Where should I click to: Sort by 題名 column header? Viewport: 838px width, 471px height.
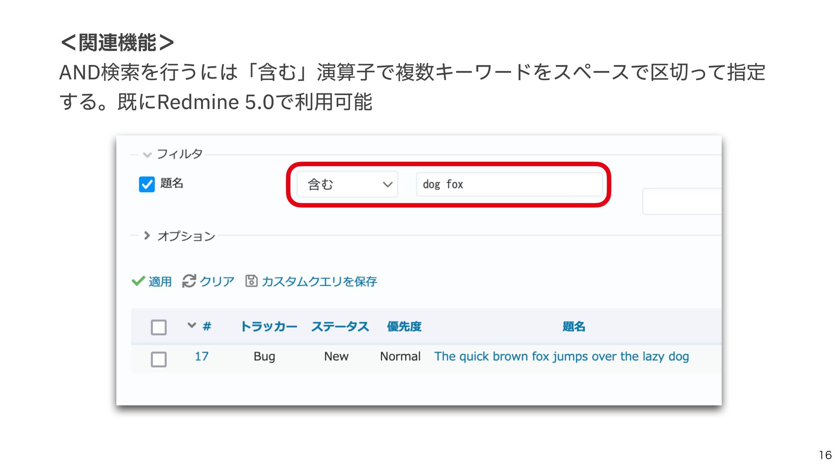tap(574, 327)
